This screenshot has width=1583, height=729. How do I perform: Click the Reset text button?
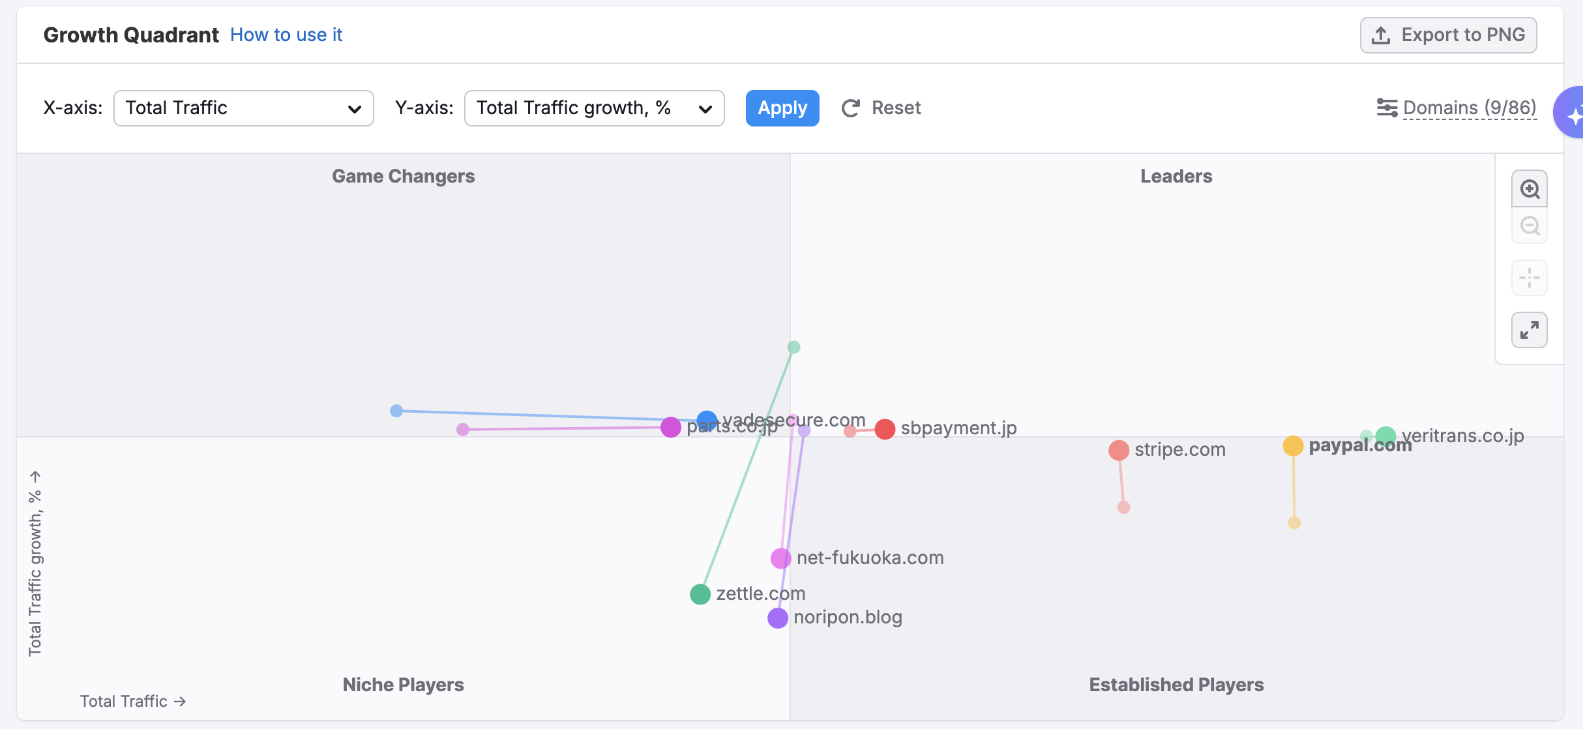pyautogui.click(x=896, y=108)
